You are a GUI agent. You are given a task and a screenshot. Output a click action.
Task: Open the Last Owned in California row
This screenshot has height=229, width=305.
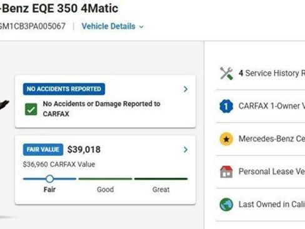coord(261,205)
